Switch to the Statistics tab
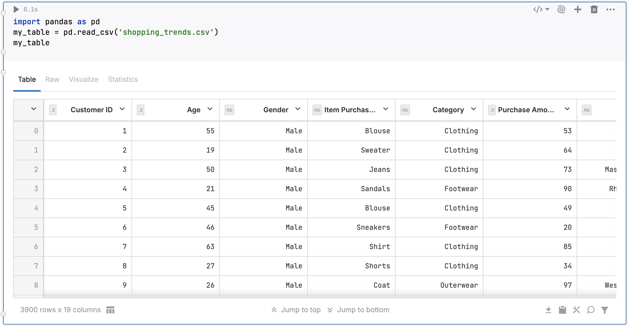 pyautogui.click(x=123, y=79)
